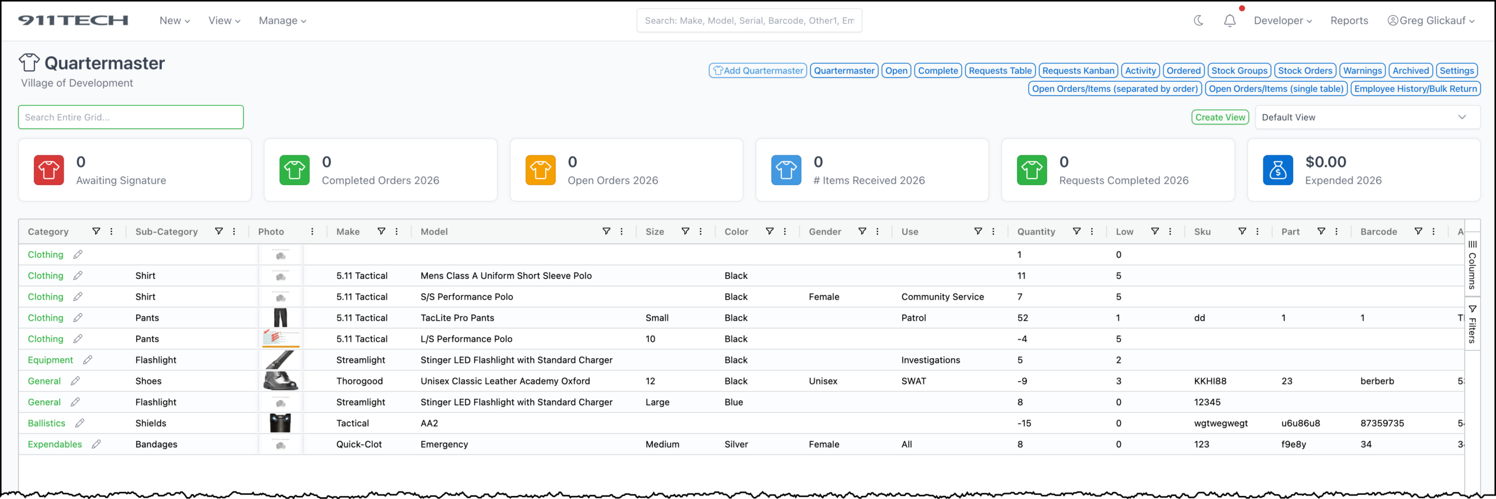Screen dimensions: 1496x499
Task: Open the Filters side panel
Action: pos(1472,324)
